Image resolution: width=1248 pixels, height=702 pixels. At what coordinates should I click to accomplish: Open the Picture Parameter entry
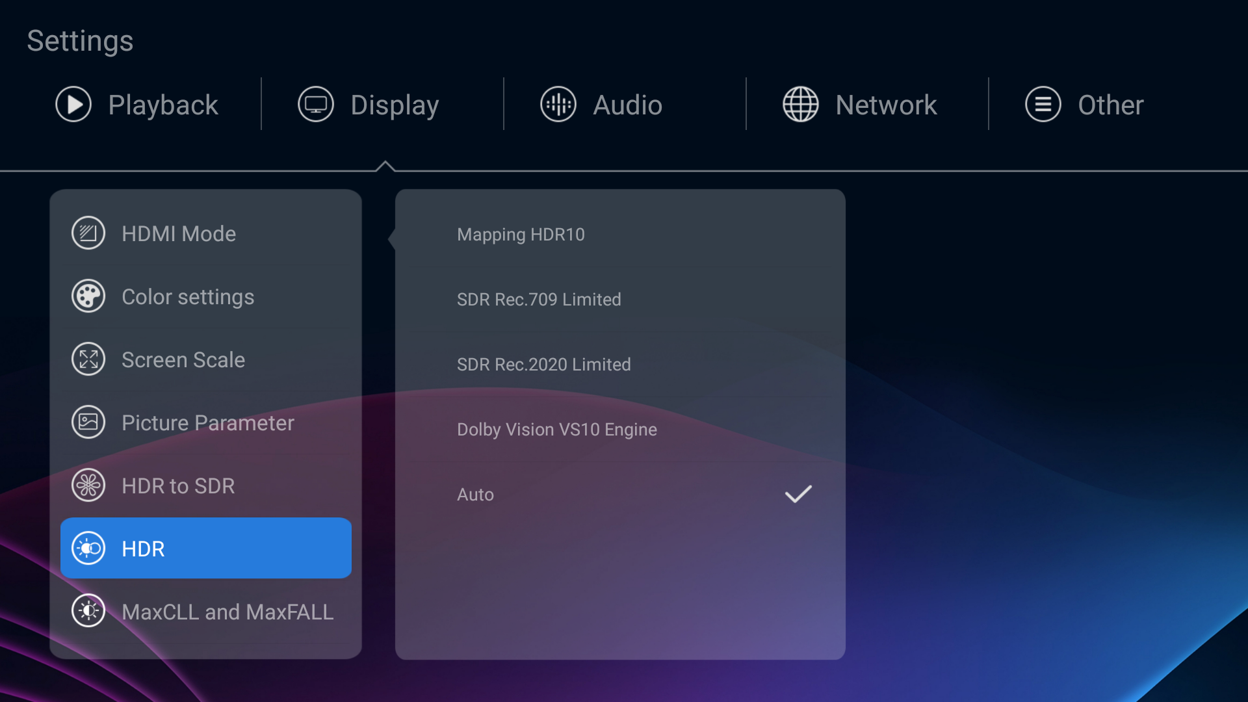207,423
